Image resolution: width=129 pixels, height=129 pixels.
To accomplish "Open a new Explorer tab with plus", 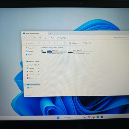I will point(51,34).
